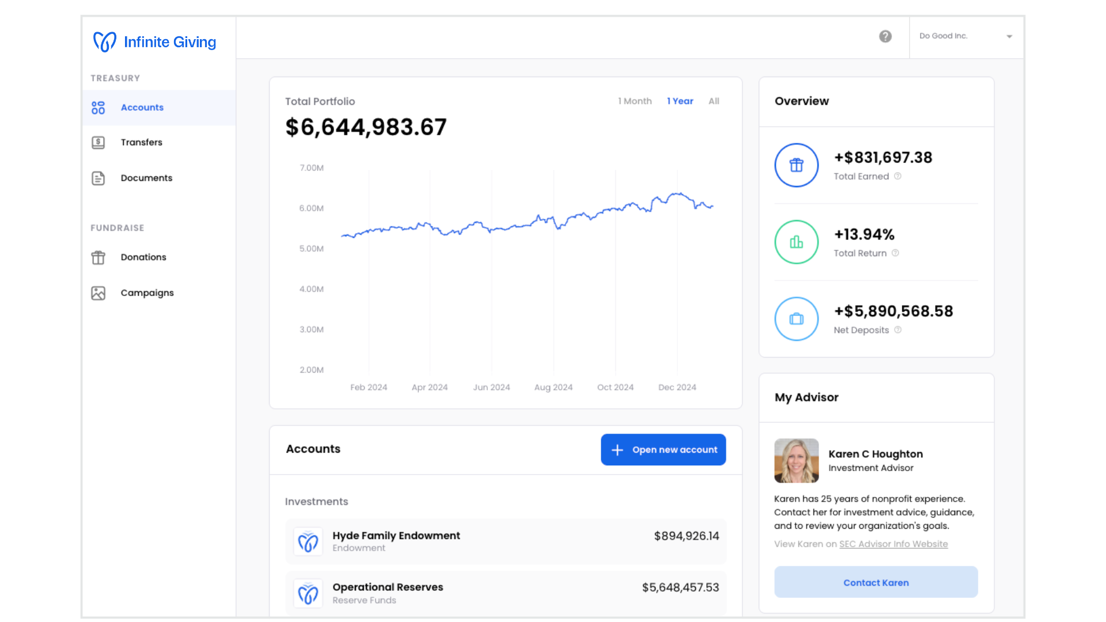Go to Transfers in sidebar
Viewport: 1106px width, 622px height.
click(141, 142)
